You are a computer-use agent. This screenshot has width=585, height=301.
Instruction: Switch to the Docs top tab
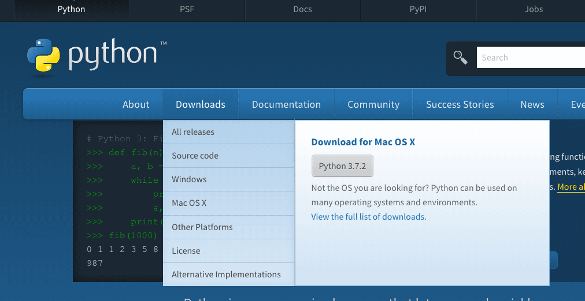[302, 9]
